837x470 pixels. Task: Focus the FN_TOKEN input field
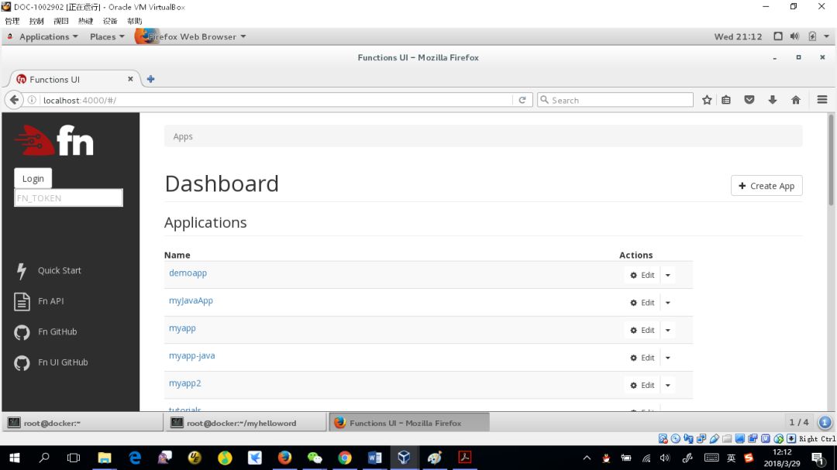pos(68,198)
